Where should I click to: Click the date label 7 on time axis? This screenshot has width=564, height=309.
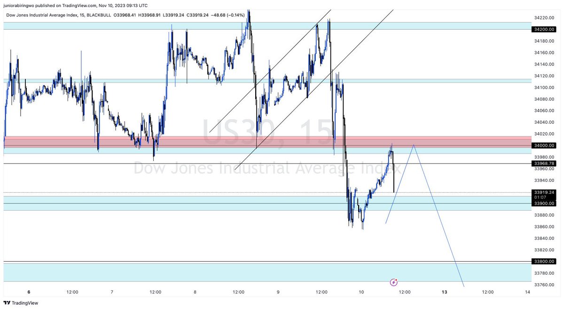(x=112, y=292)
